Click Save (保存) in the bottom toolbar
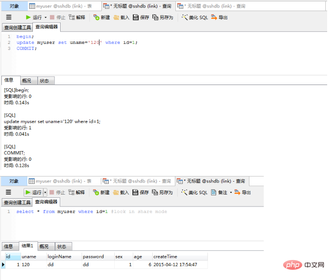The image size is (329, 280). coord(140,192)
